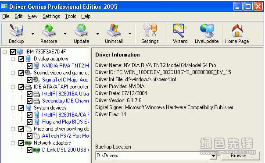Open the View menu
Viewport: 265px width, 163px height.
point(32,16)
